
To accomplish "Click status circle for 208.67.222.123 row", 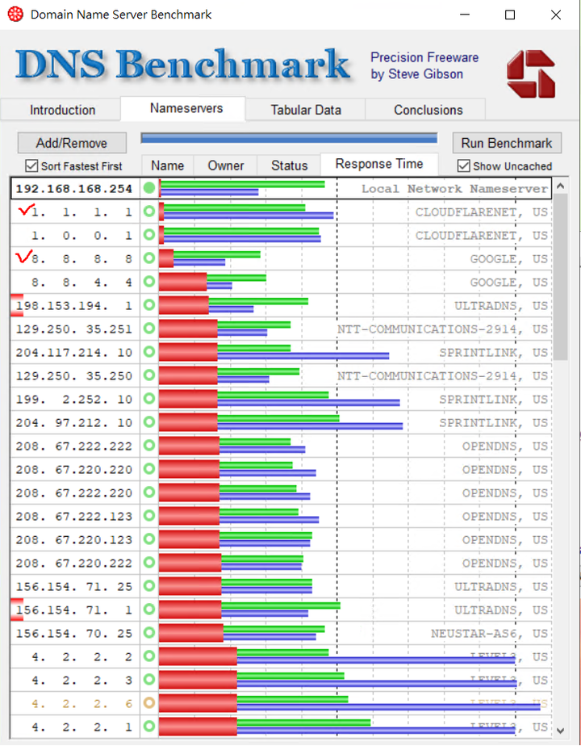I will pyautogui.click(x=149, y=516).
